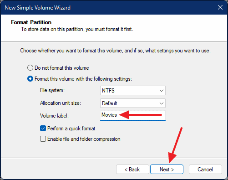Image resolution: width=228 pixels, height=180 pixels.
Task: Expand the Allocation unit size Default dropdown
Action: (133, 103)
